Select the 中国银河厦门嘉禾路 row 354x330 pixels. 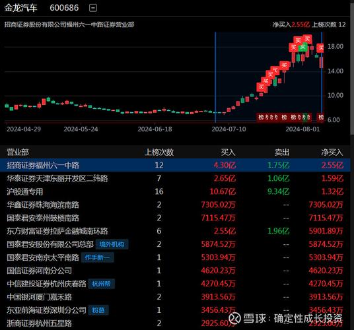pos(175,297)
